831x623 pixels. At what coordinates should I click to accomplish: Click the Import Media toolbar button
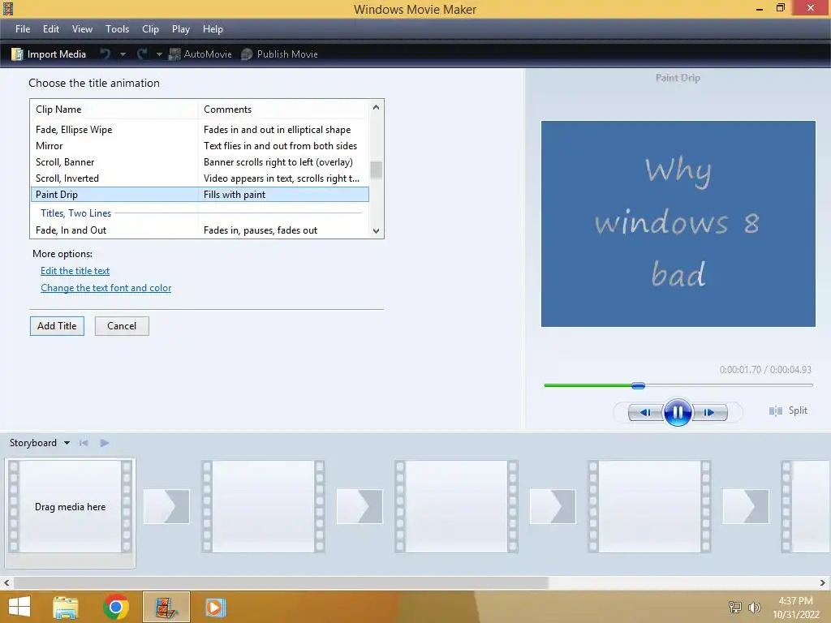[x=49, y=54]
